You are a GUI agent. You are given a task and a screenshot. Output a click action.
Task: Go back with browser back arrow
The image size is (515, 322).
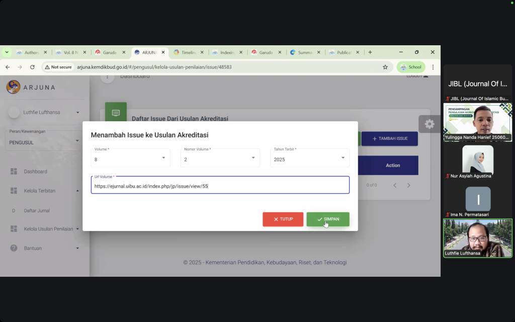click(x=8, y=67)
